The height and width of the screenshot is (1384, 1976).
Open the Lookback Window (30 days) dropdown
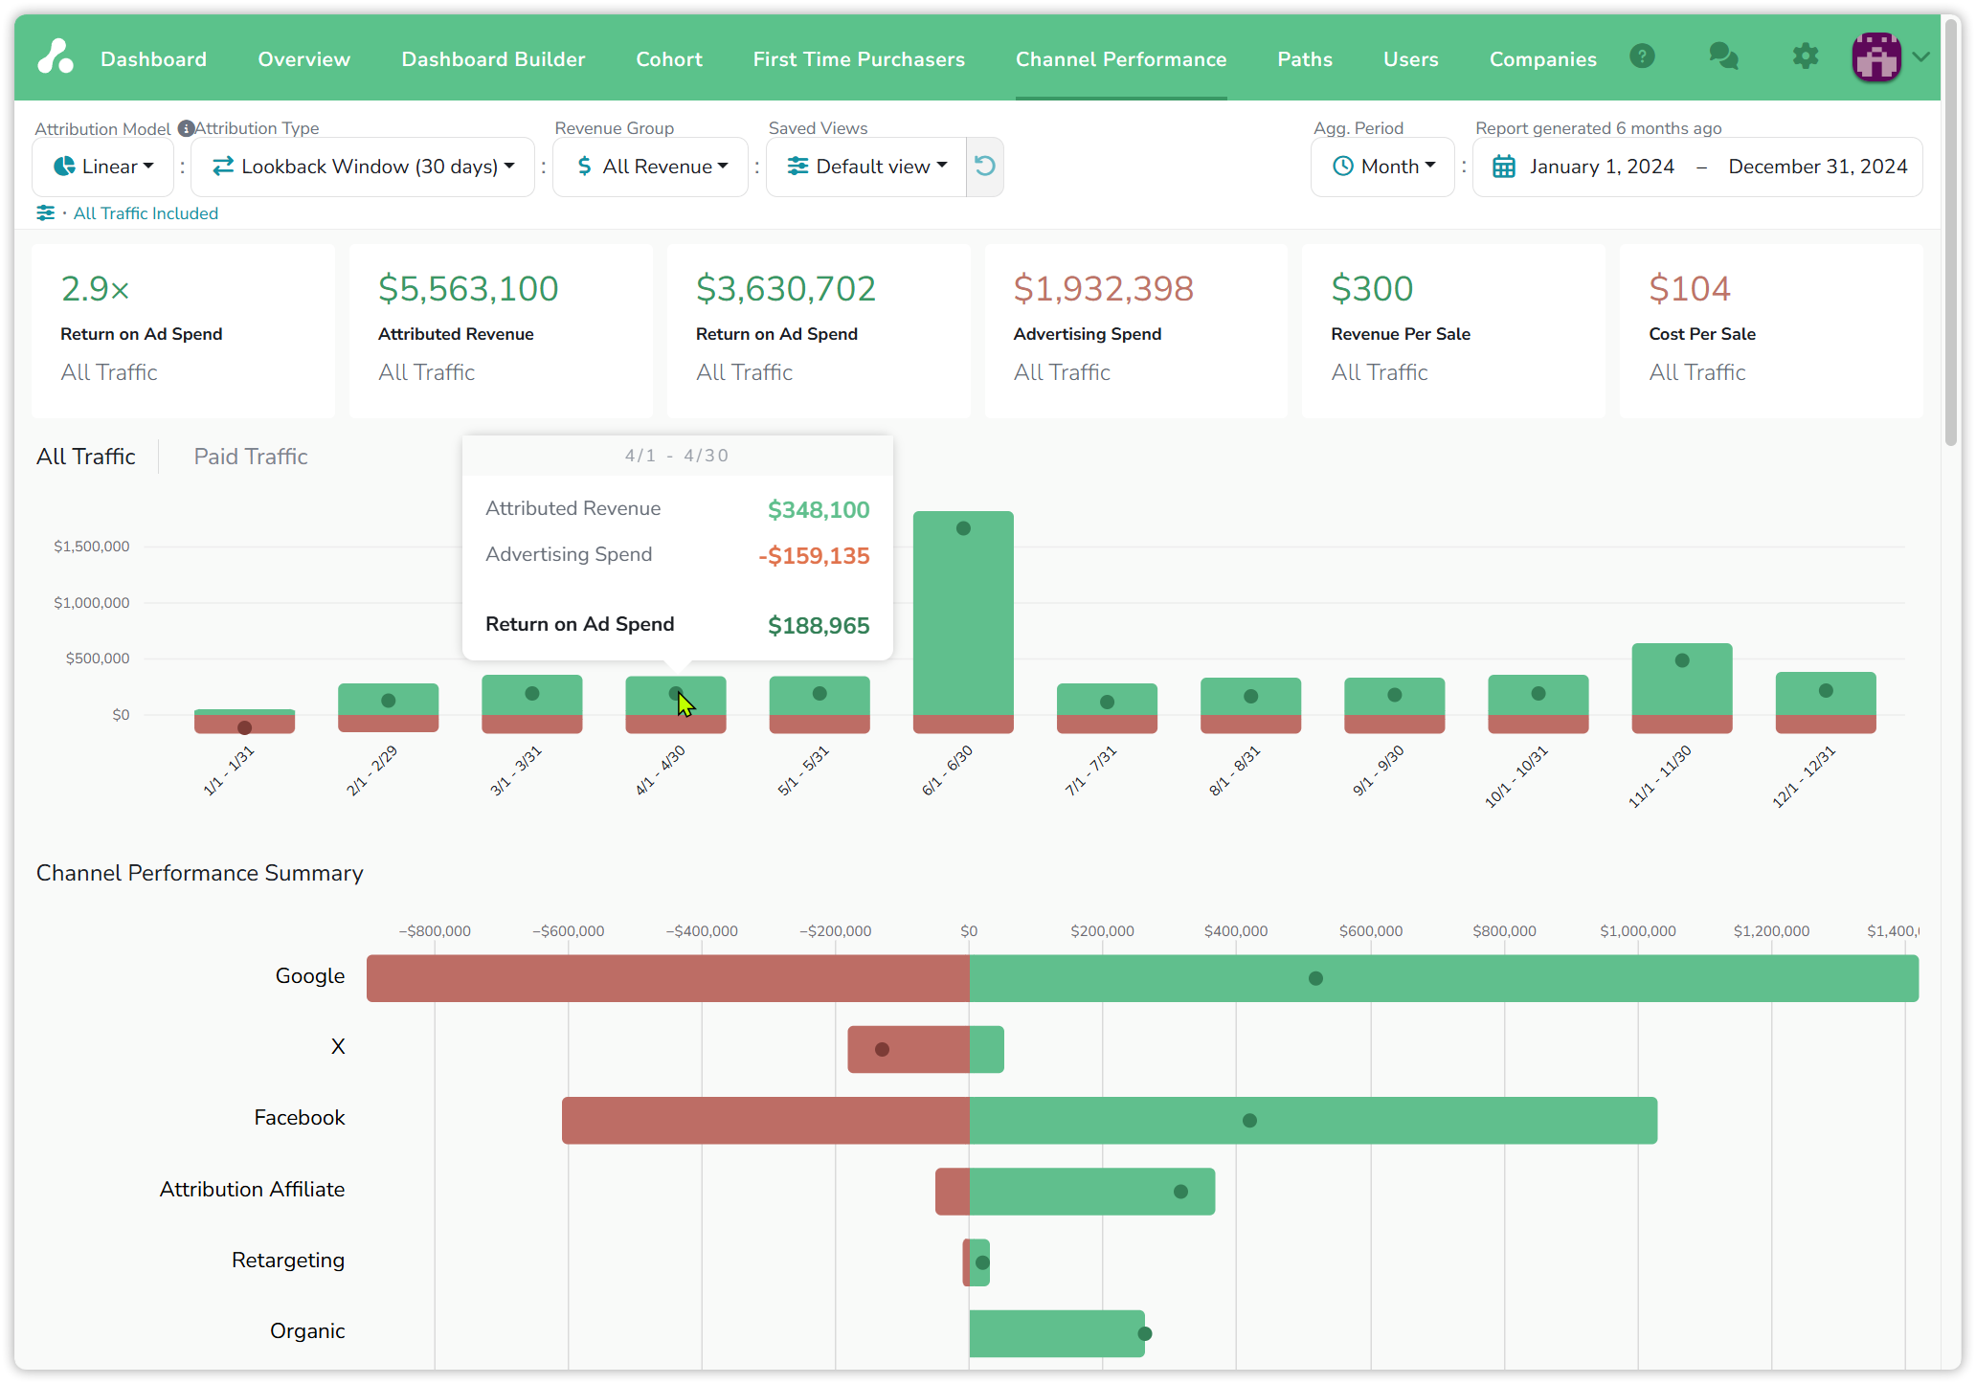pyautogui.click(x=363, y=167)
